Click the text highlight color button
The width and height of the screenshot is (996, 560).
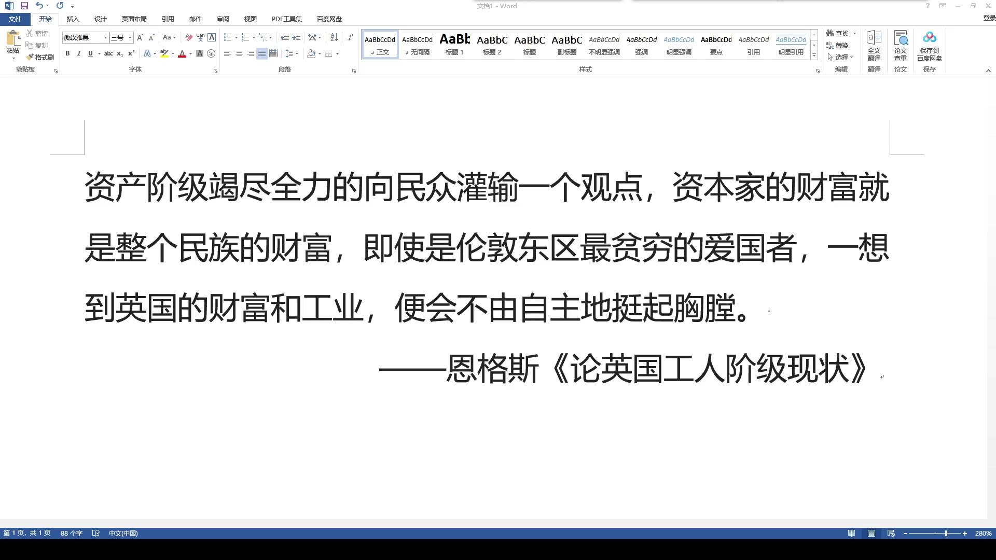tap(164, 53)
